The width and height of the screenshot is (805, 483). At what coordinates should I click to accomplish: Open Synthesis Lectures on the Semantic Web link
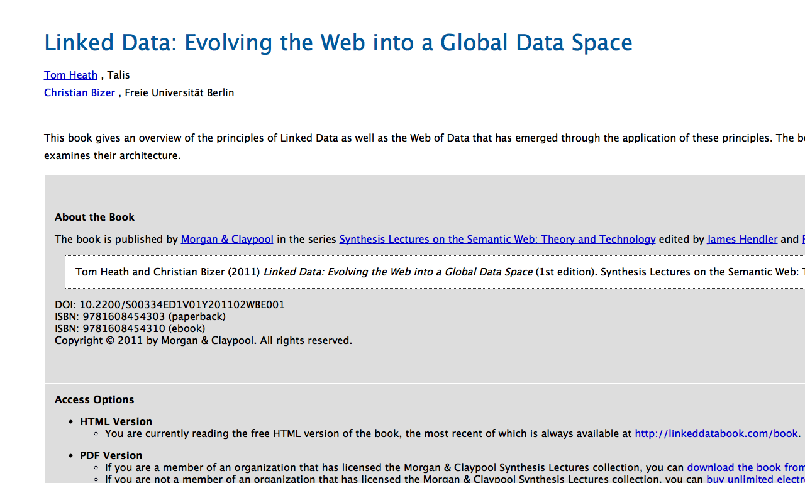pyautogui.click(x=497, y=239)
